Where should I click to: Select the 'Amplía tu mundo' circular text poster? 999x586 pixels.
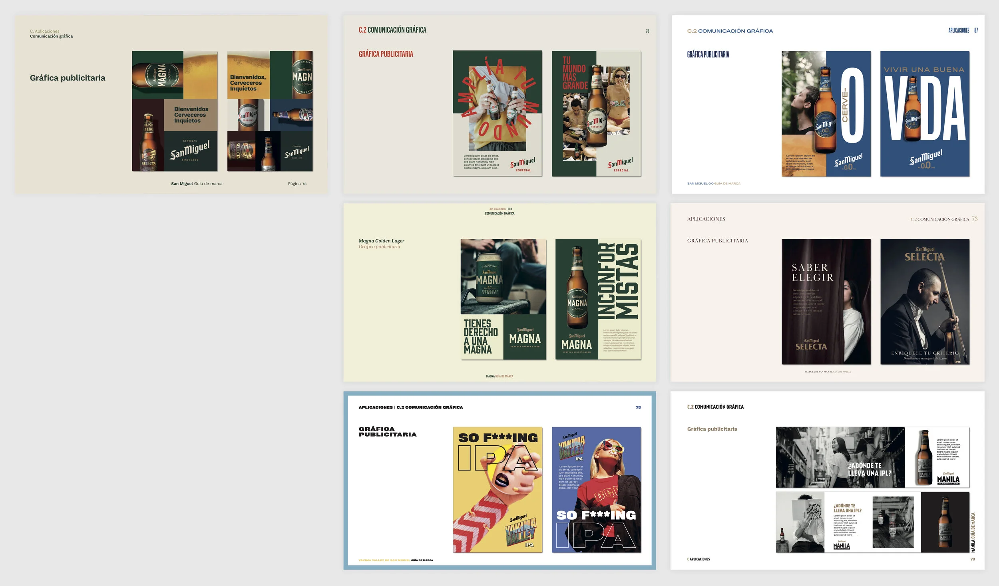(x=497, y=113)
